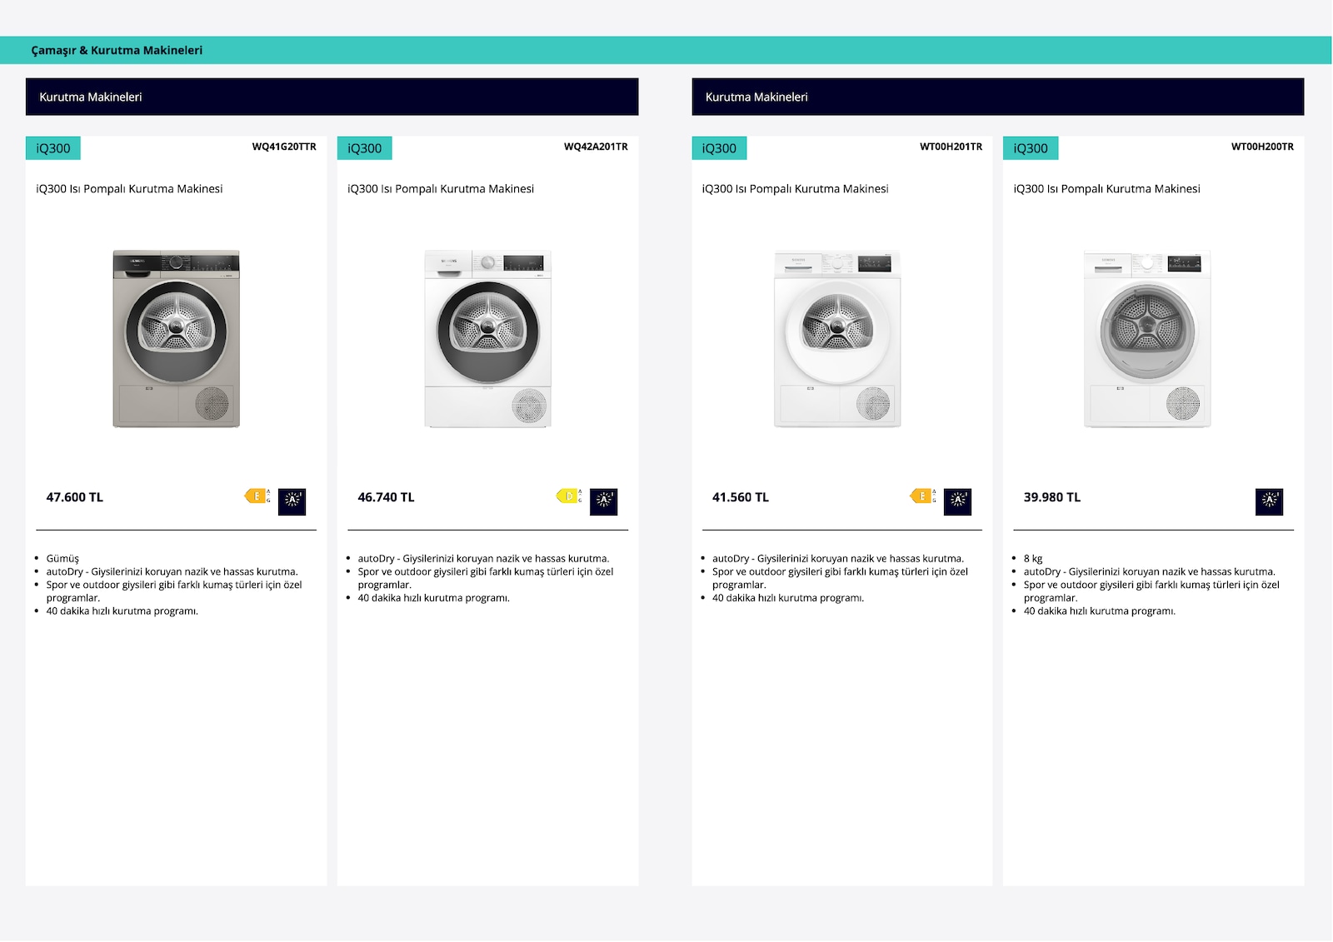Image resolution: width=1333 pixels, height=942 pixels.
Task: Click the 'Spor ve outdoor' bullet on WT00H201TR
Action: tap(841, 578)
